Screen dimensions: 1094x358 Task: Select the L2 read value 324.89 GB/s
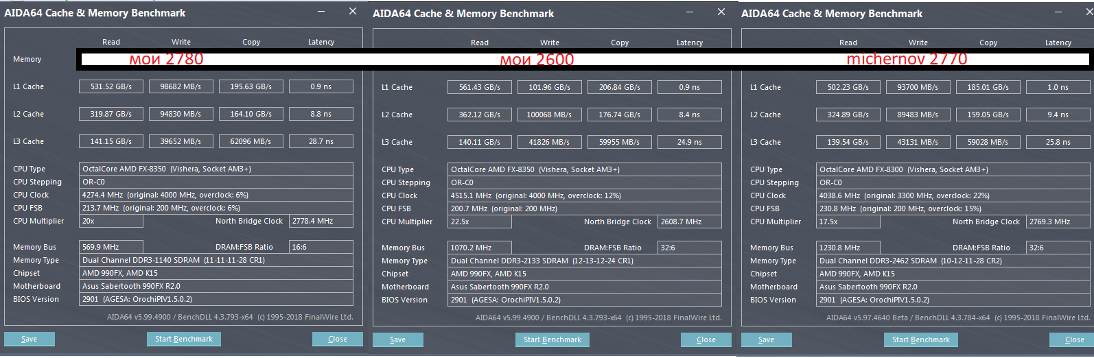tap(848, 115)
